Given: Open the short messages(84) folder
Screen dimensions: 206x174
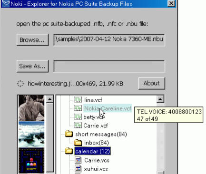Looking at the screenshot, I should 101,134.
